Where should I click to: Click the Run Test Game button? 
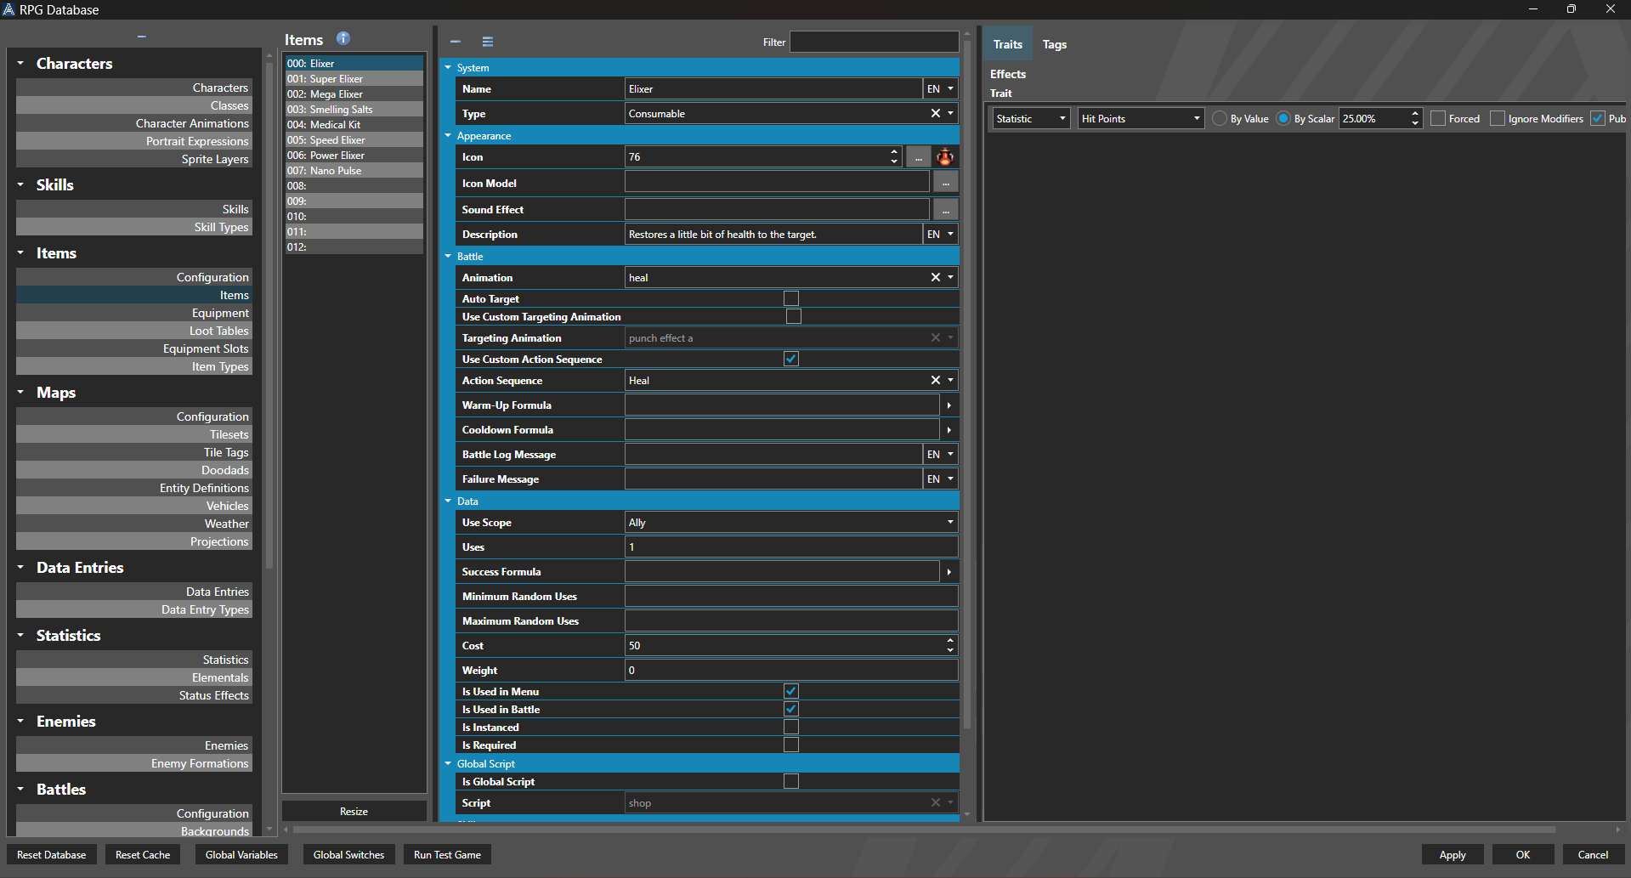pyautogui.click(x=447, y=855)
